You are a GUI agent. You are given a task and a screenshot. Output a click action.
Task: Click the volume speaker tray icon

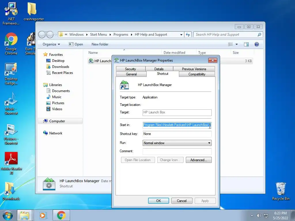coord(259,216)
